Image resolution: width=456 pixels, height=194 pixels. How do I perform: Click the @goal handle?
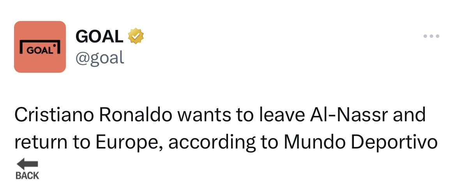(100, 58)
